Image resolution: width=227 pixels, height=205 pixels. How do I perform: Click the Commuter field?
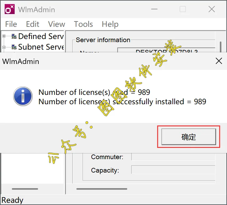click(x=173, y=157)
